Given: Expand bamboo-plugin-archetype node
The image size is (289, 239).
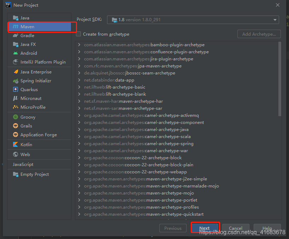Looking at the screenshot, I should tap(79, 45).
